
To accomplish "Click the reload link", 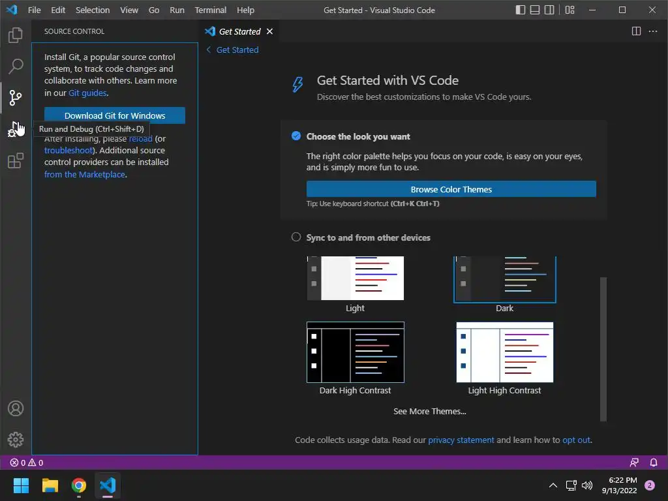I will tap(141, 139).
